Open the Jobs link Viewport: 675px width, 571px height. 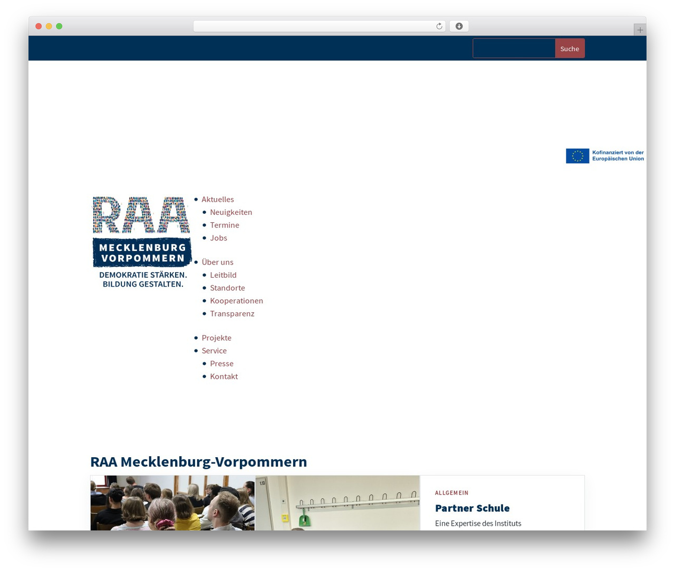(218, 238)
